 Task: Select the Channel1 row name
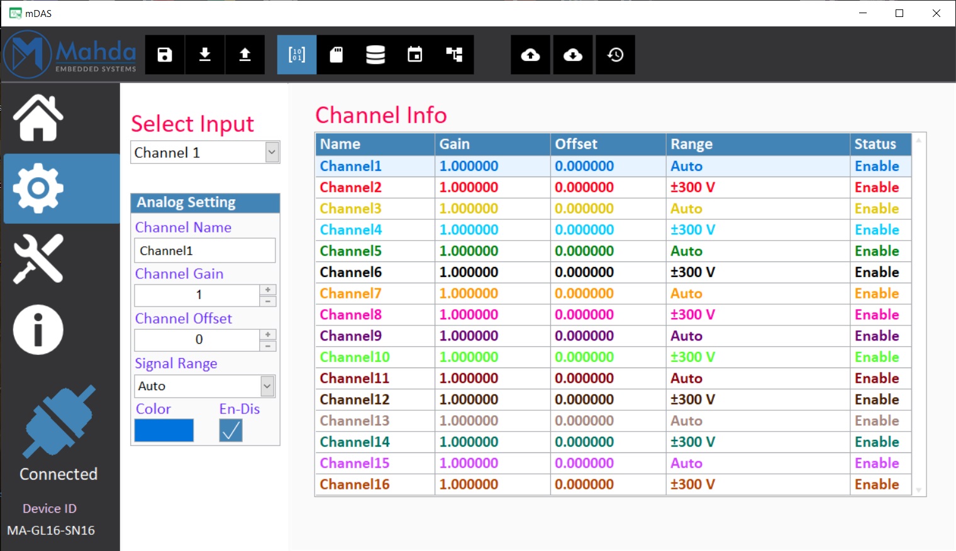tap(350, 166)
